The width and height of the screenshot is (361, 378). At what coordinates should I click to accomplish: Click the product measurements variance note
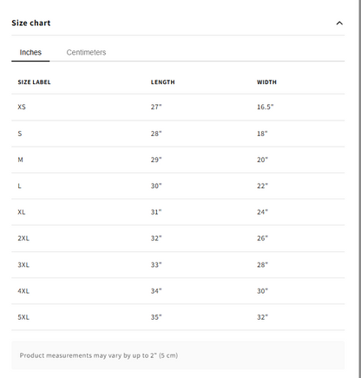pyautogui.click(x=99, y=355)
